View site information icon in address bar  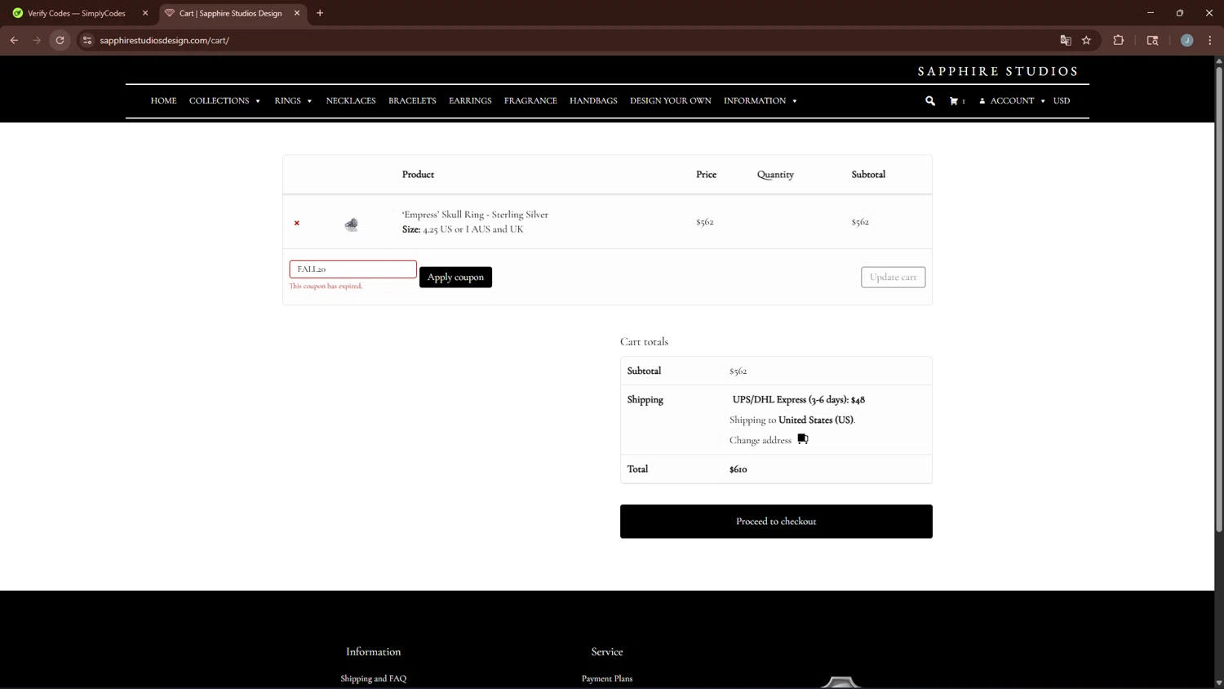[87, 40]
